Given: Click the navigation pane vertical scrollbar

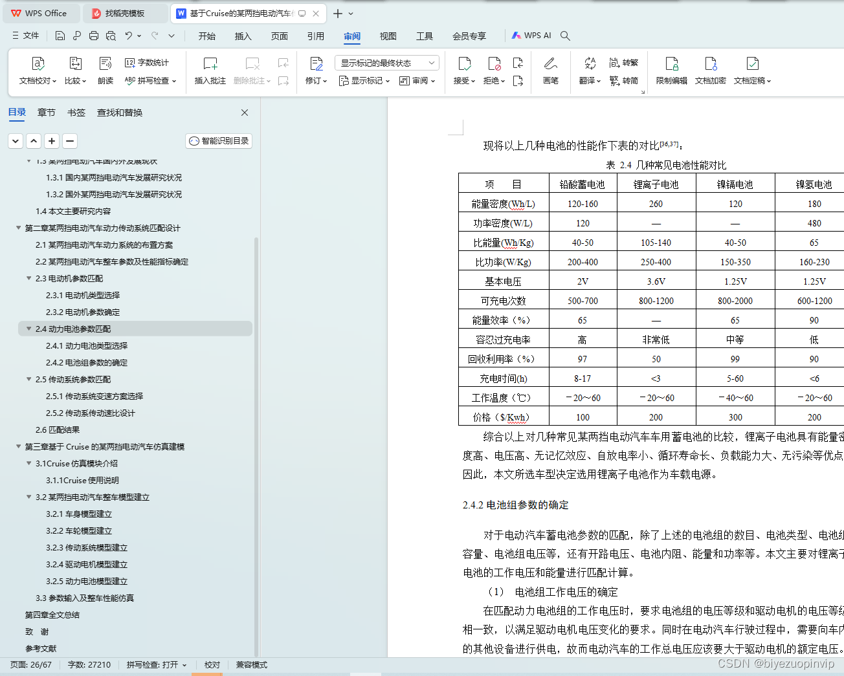Looking at the screenshot, I should tap(256, 446).
